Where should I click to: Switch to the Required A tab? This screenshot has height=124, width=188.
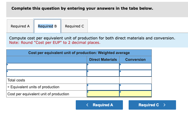pyautogui.click(x=20, y=26)
